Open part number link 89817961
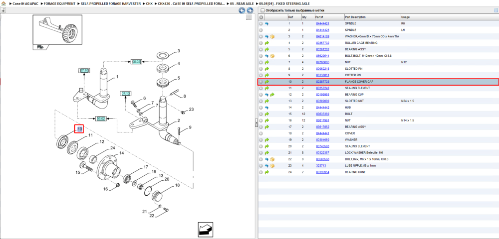Screen dimensions: 499x239 pos(322,120)
